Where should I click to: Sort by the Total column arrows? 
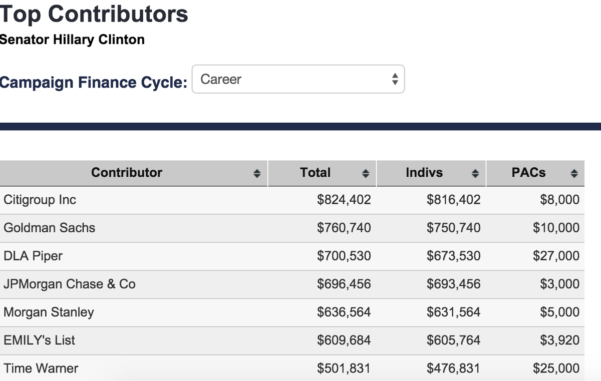[x=366, y=173]
